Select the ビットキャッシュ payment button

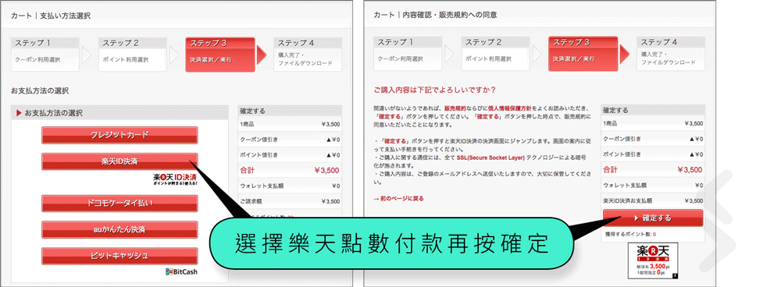pyautogui.click(x=119, y=256)
